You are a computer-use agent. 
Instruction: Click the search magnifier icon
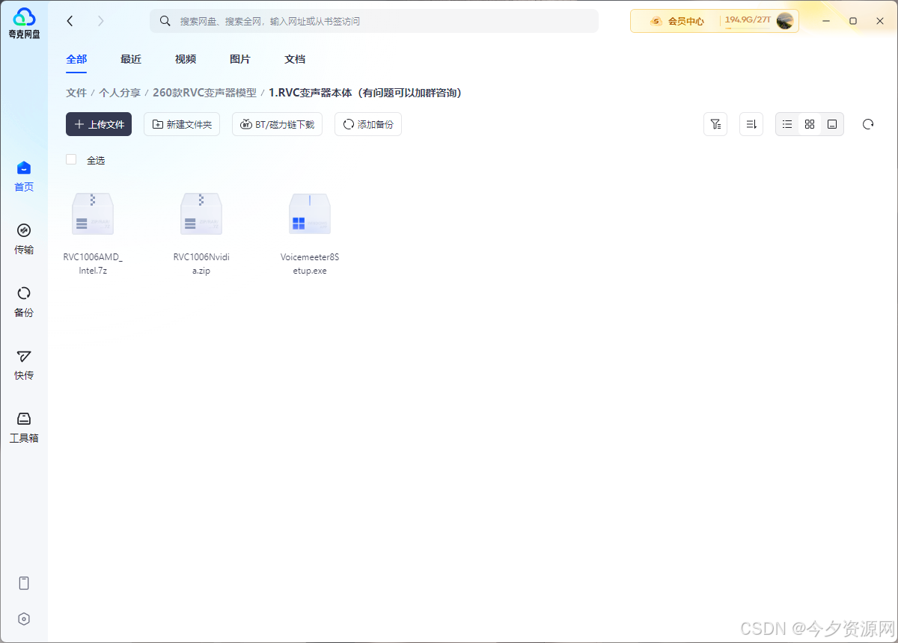165,21
